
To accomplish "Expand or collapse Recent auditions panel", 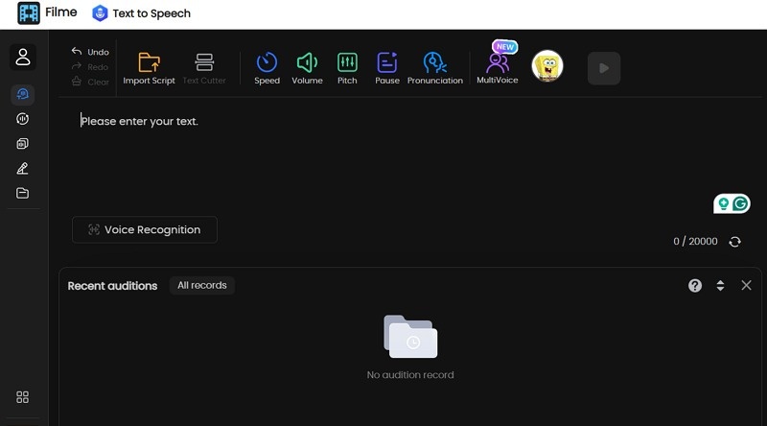I will pos(720,286).
